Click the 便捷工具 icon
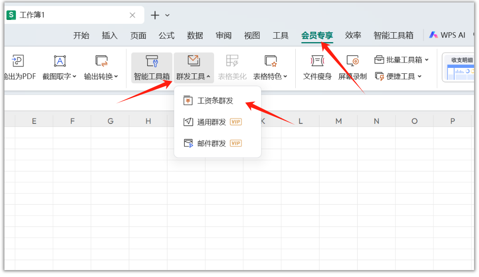 (379, 76)
